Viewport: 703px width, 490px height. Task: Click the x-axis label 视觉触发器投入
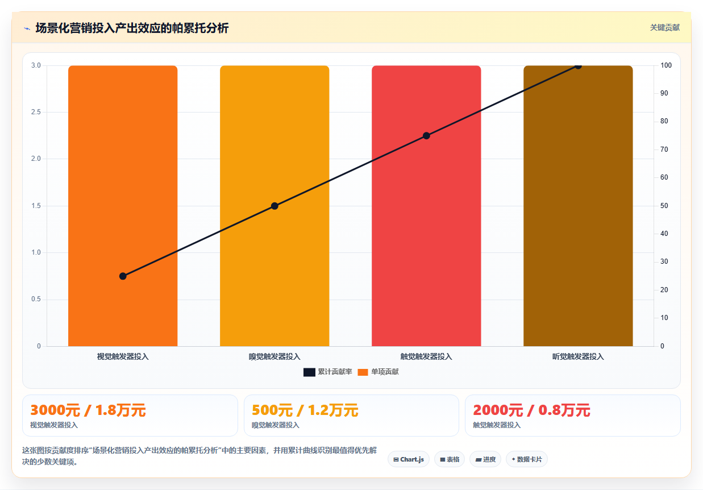pos(123,356)
